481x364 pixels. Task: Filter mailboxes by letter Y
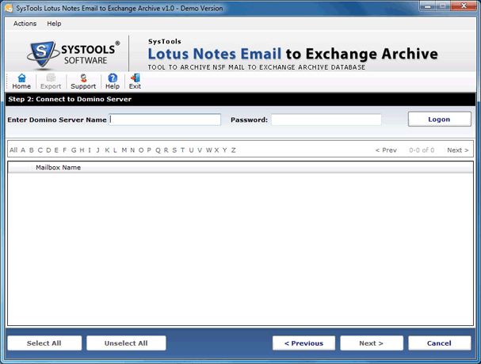[x=225, y=150]
